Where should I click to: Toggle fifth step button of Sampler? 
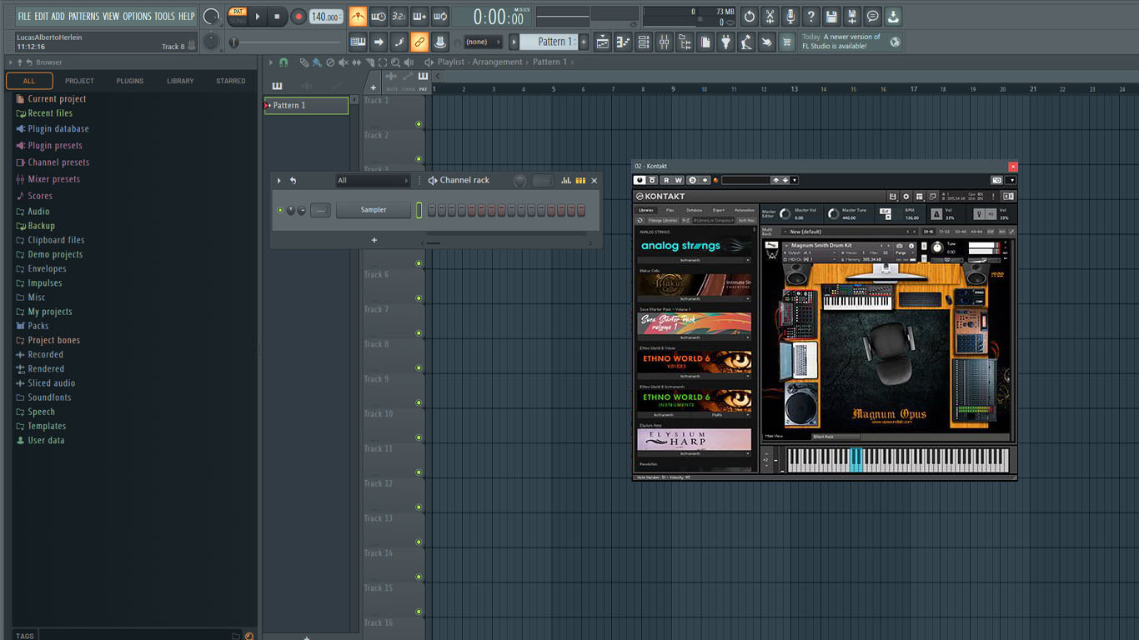[472, 211]
